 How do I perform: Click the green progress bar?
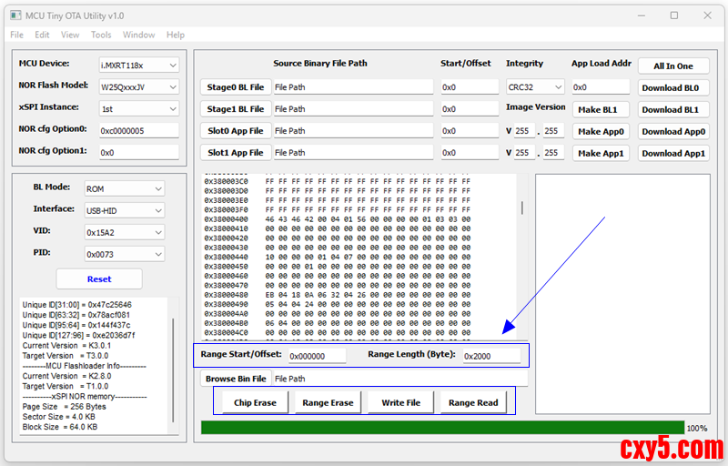coord(442,428)
